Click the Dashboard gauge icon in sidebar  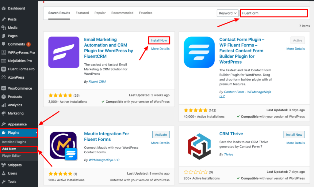point(4,8)
